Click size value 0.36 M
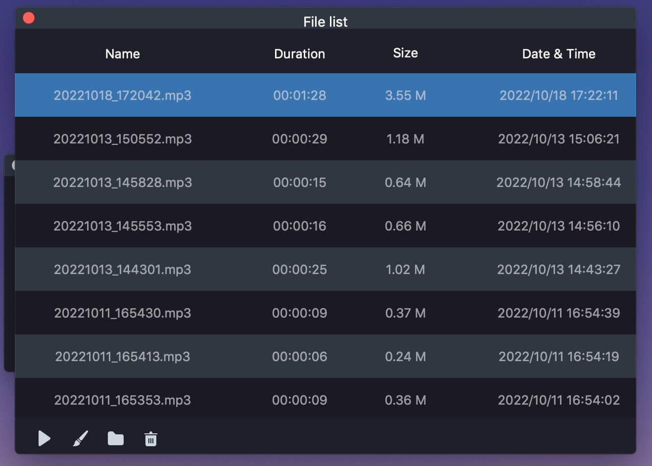The width and height of the screenshot is (652, 466). pos(406,400)
